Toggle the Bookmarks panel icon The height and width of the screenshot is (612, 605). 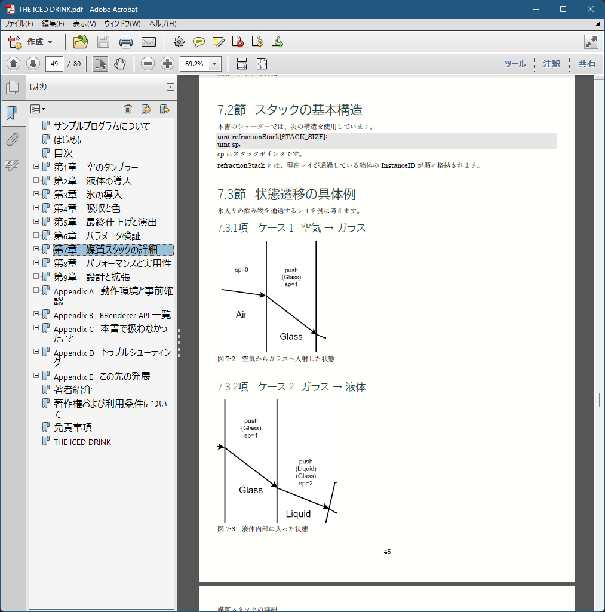coord(12,113)
